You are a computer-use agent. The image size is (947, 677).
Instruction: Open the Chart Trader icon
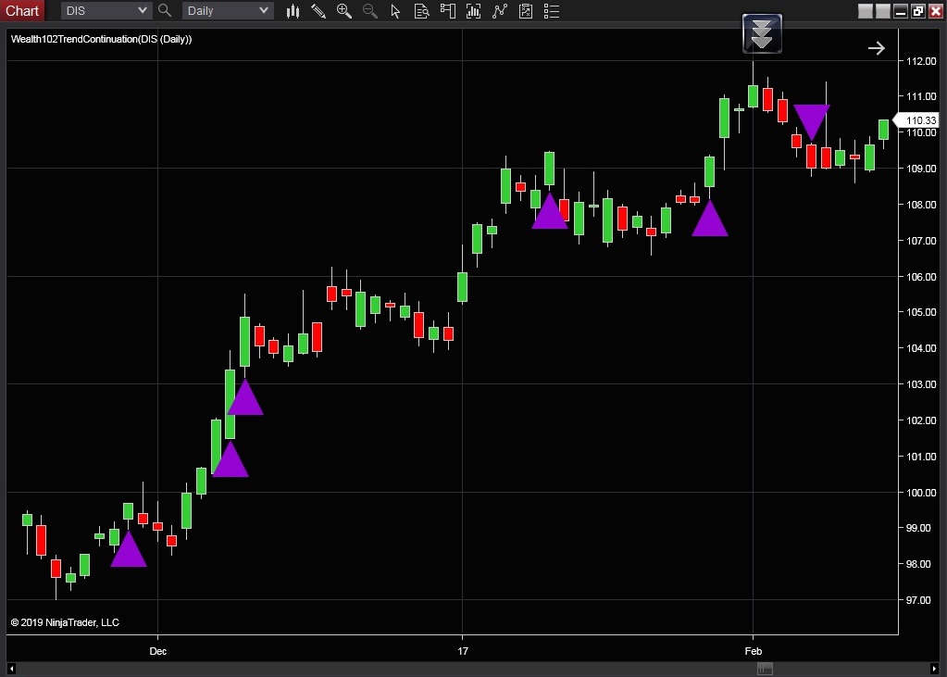point(449,11)
